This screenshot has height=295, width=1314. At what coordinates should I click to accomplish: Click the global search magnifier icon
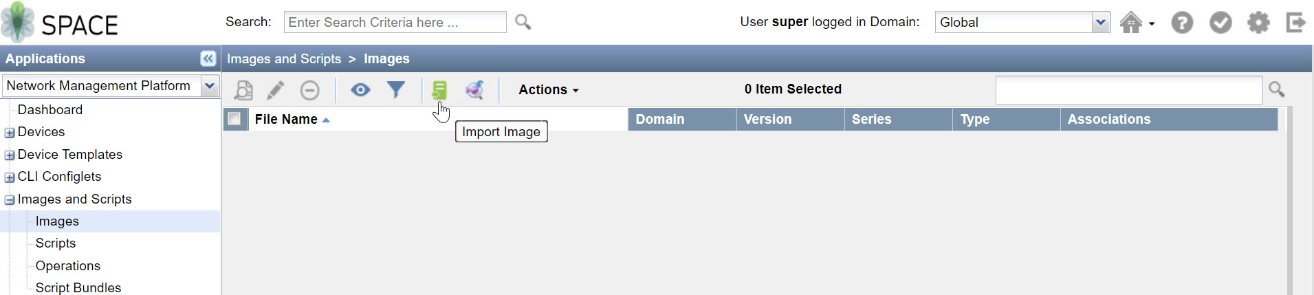[523, 23]
